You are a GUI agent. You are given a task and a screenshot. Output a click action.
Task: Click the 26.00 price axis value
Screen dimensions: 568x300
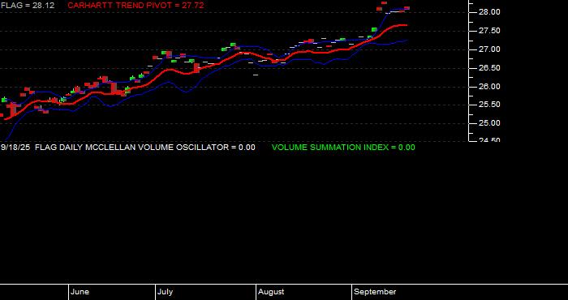click(x=489, y=87)
